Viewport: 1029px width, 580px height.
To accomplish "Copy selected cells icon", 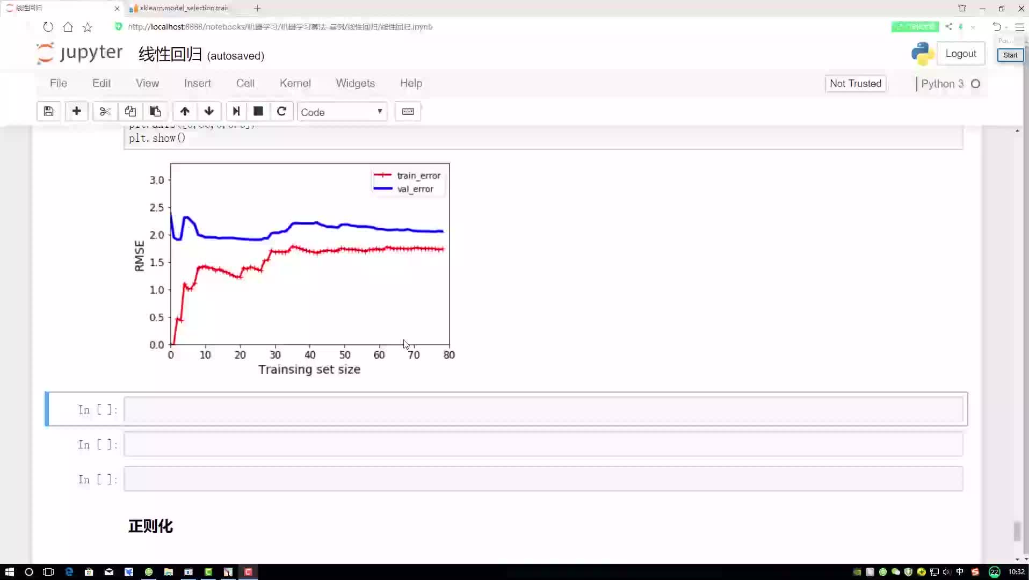I will [x=130, y=111].
